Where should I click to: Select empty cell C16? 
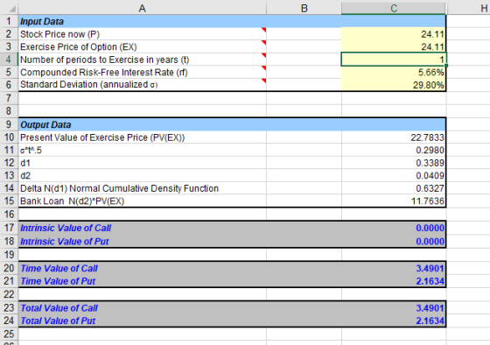coord(394,215)
